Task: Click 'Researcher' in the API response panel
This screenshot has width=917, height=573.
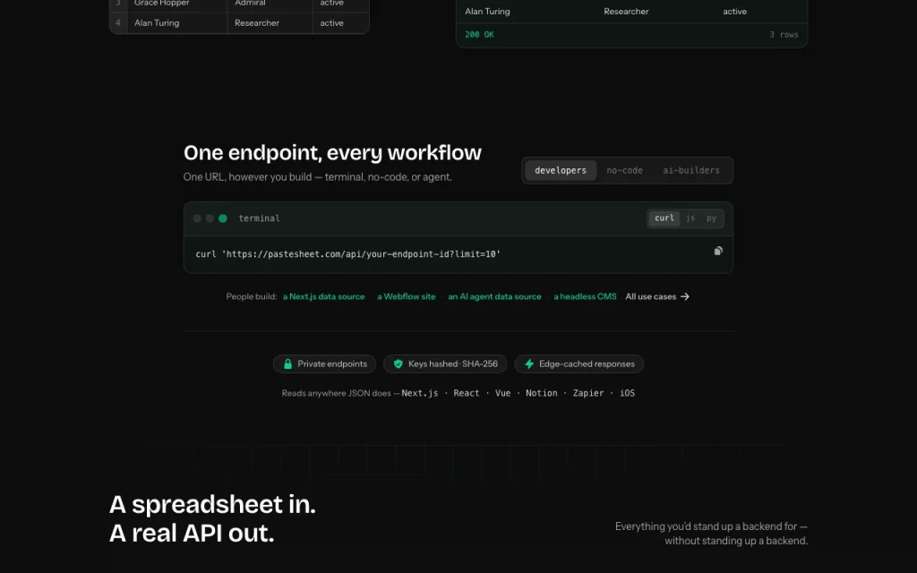Action: coord(626,11)
